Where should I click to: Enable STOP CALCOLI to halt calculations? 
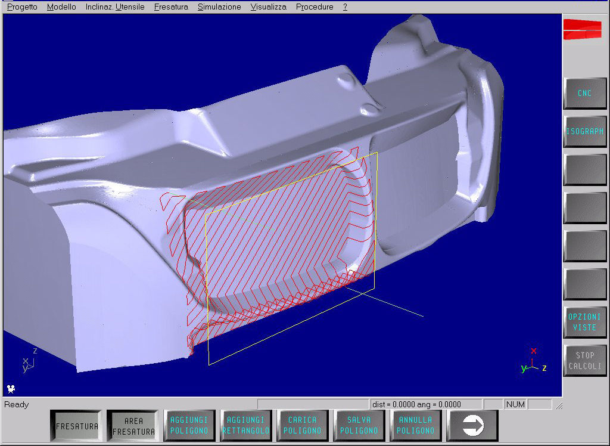(584, 361)
